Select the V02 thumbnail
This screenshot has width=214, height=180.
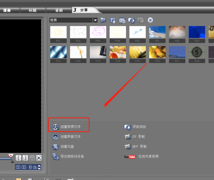point(177,32)
